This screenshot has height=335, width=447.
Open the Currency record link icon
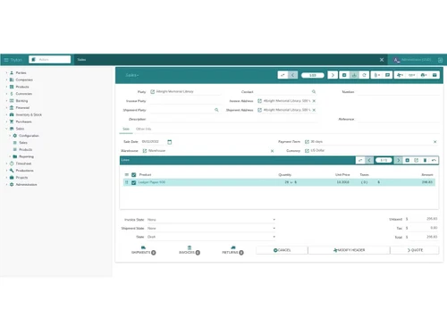tap(307, 151)
